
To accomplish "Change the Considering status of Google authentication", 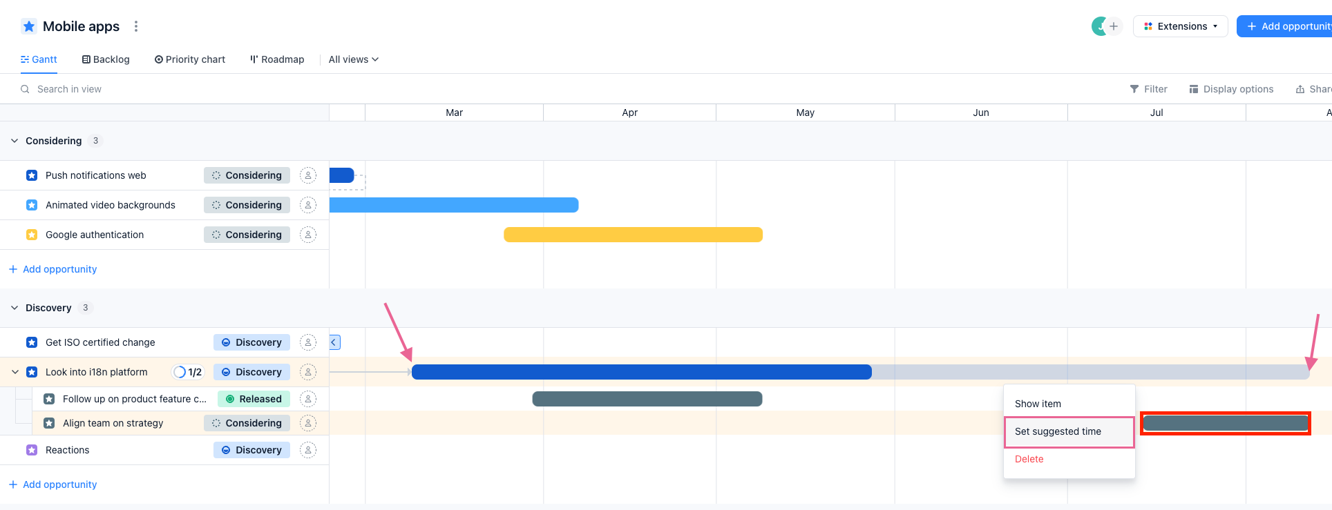I will tap(247, 235).
